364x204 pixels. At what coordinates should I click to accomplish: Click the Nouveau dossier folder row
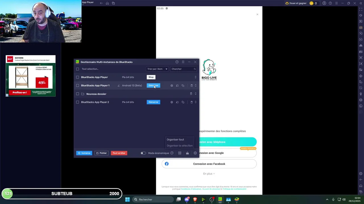[136, 94]
